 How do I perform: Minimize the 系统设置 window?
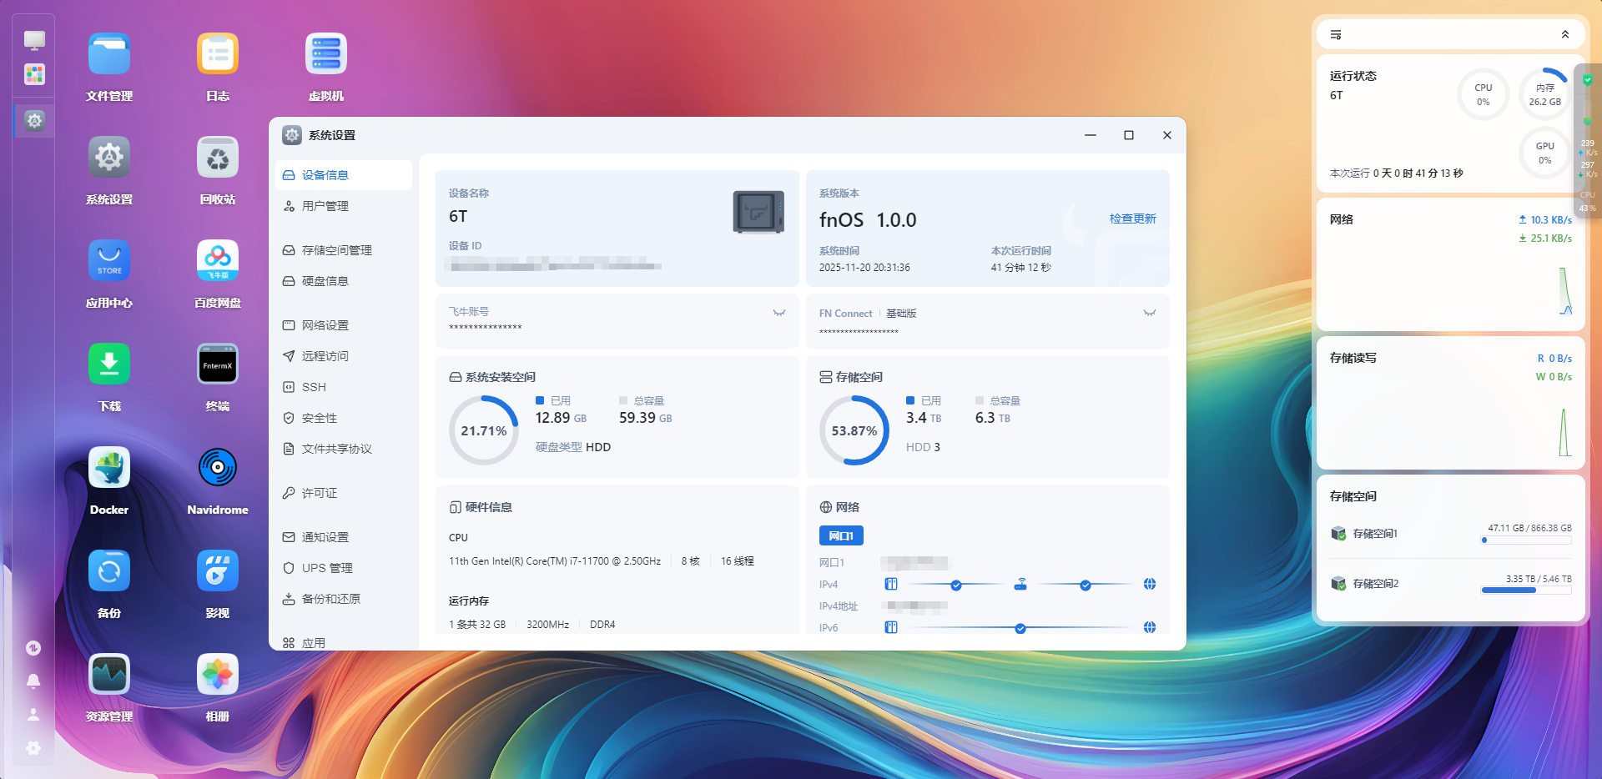tap(1091, 135)
